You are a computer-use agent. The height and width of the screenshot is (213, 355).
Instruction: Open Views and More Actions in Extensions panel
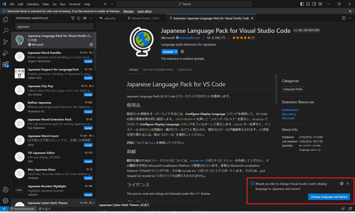point(91,18)
